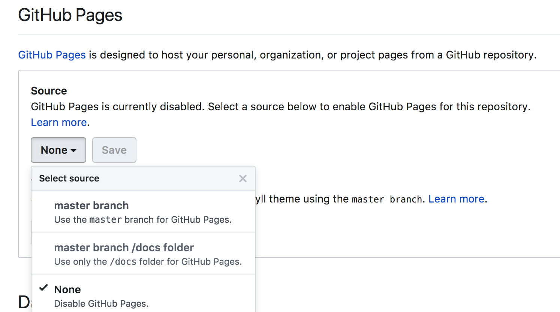This screenshot has width=560, height=312.
Task: Select the master branch option
Action: coord(143,212)
